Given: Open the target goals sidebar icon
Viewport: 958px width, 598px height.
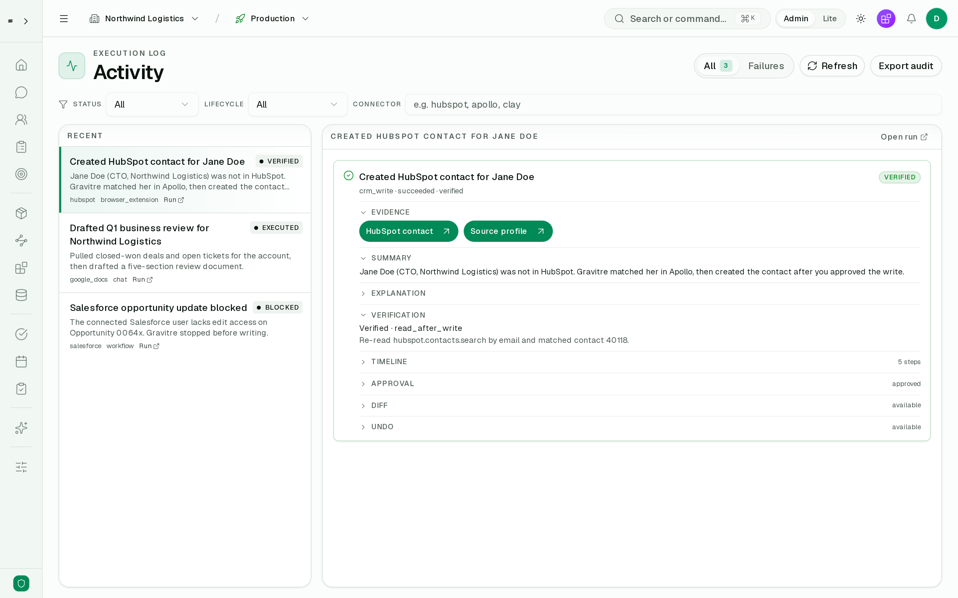Looking at the screenshot, I should click(x=21, y=174).
